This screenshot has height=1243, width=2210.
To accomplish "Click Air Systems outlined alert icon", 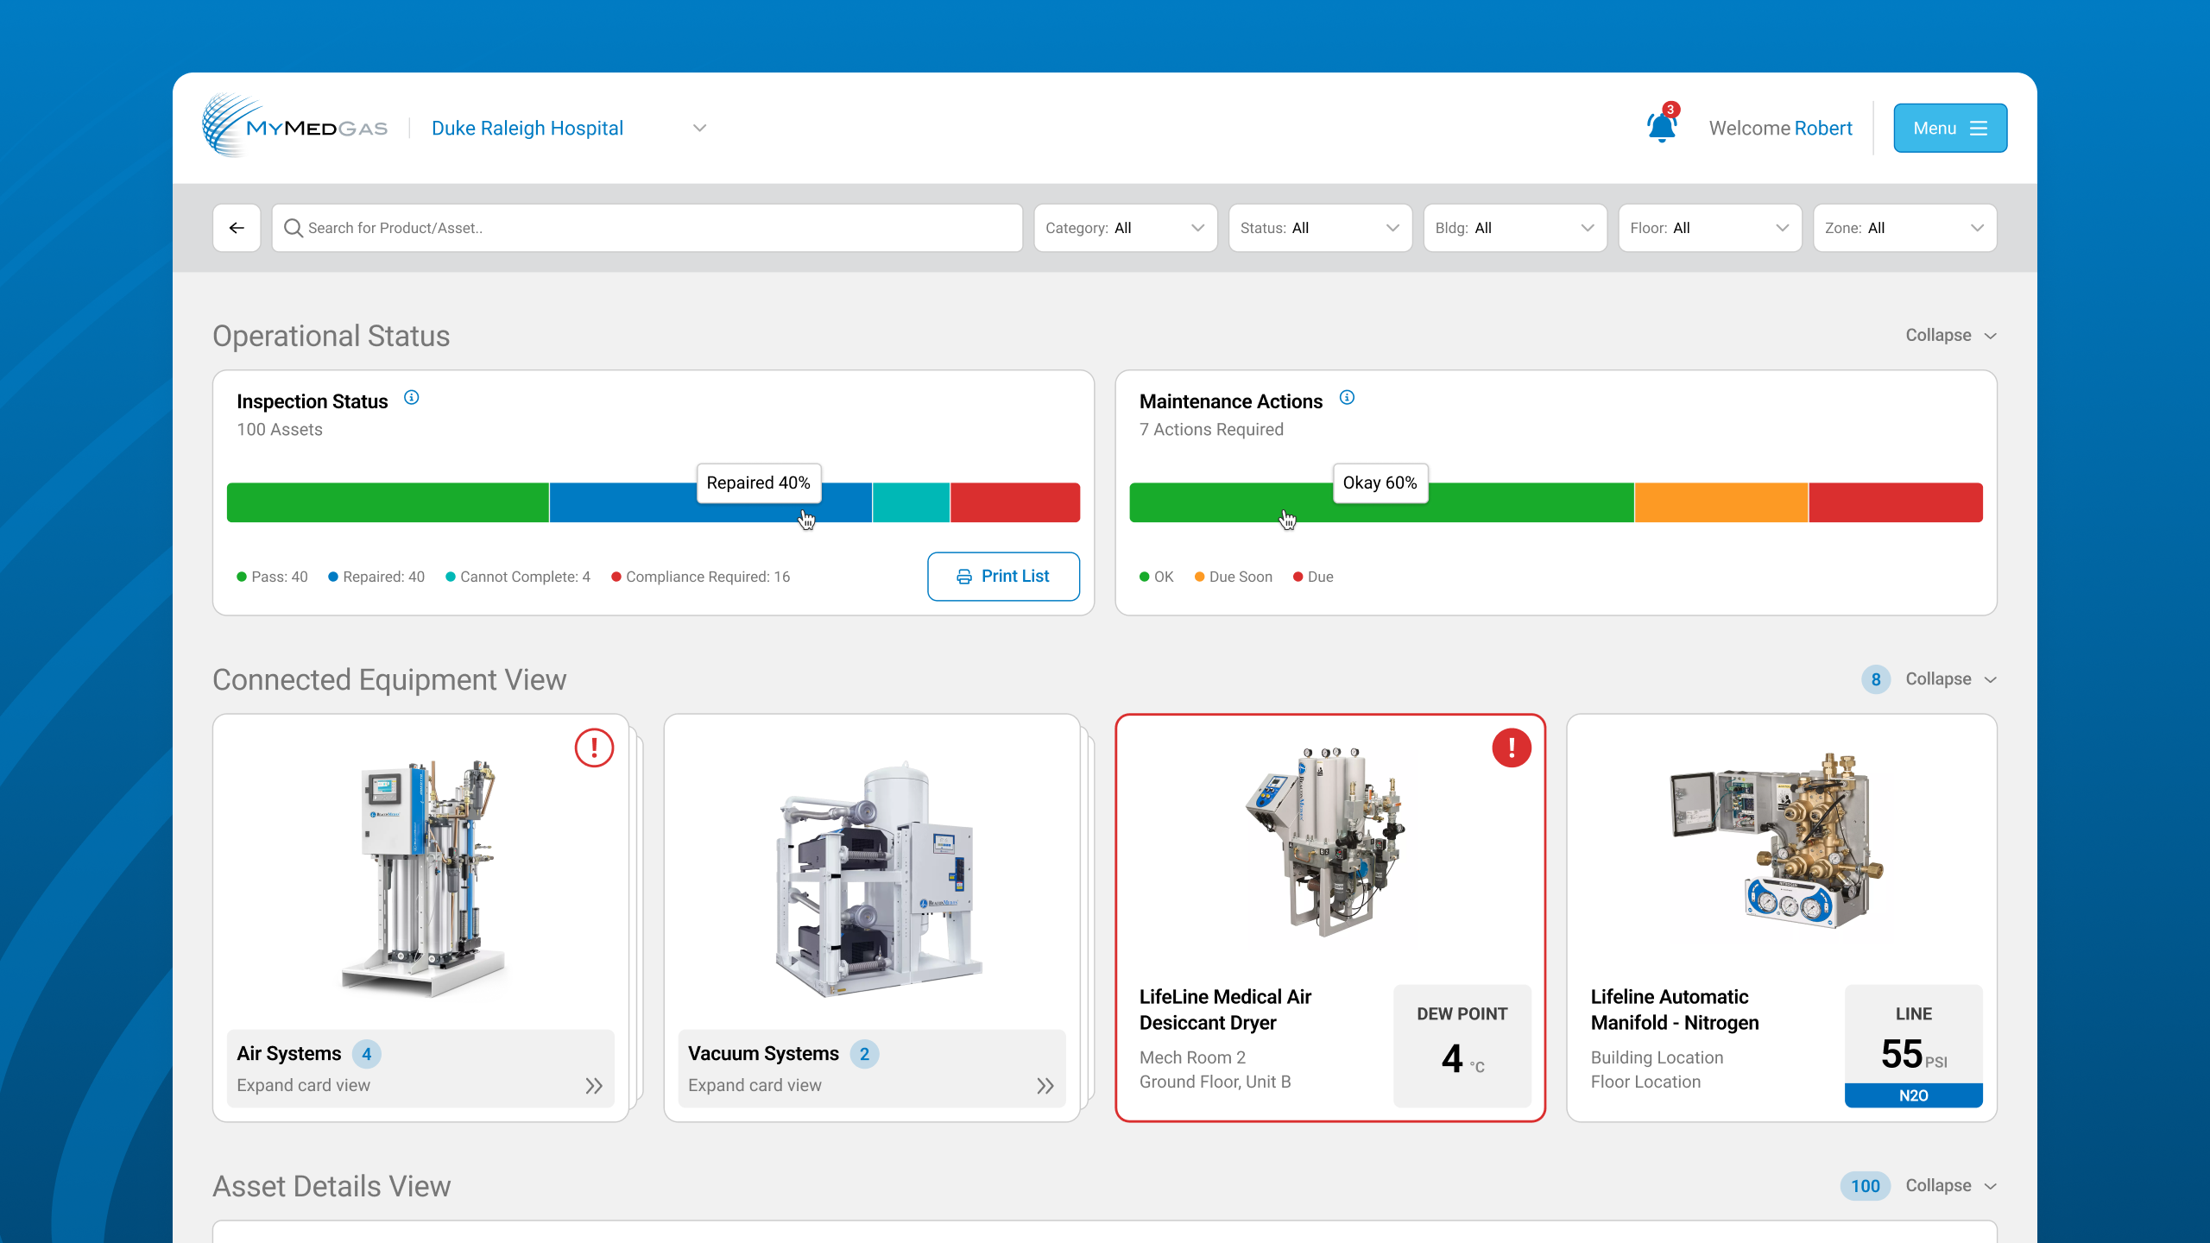I will (x=594, y=748).
